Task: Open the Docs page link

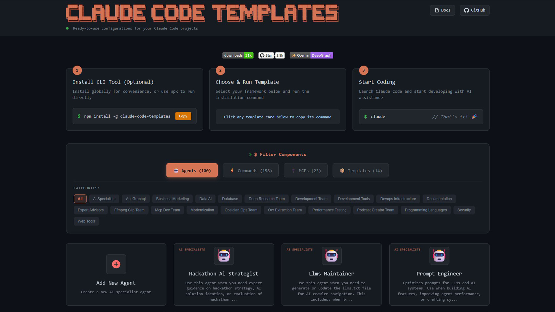Action: (x=442, y=10)
